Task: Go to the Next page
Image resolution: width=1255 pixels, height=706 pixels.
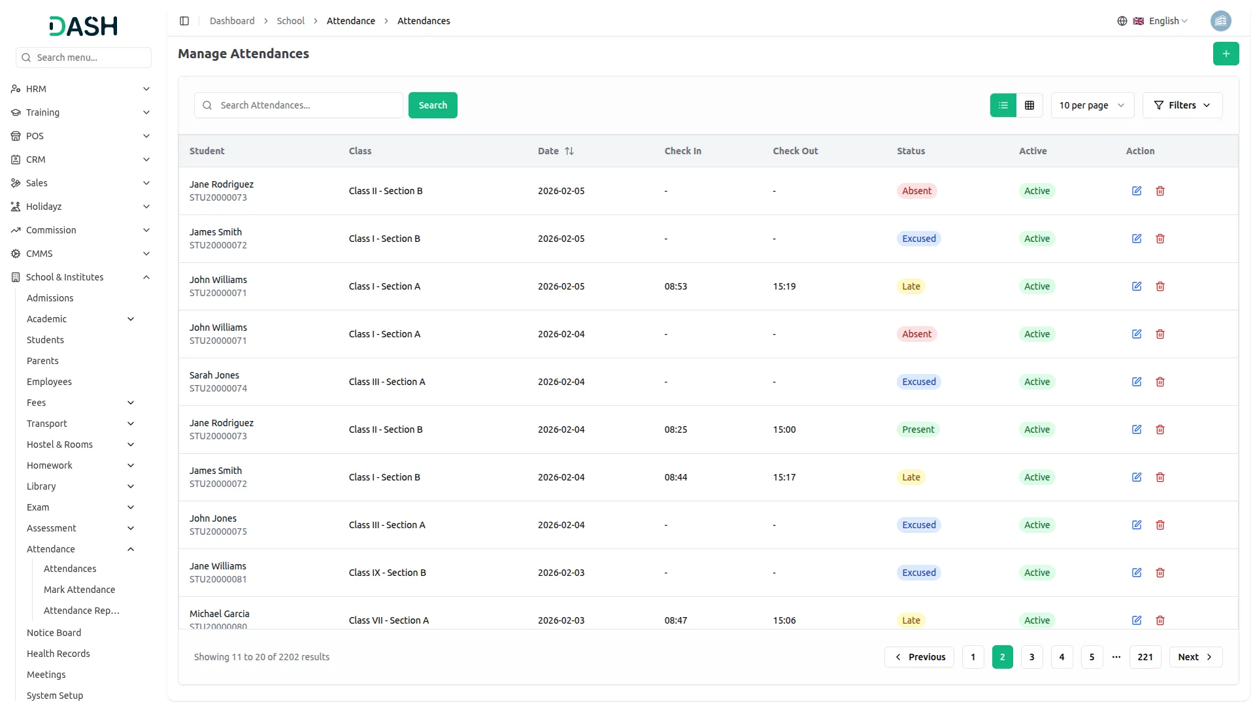Action: pos(1196,657)
